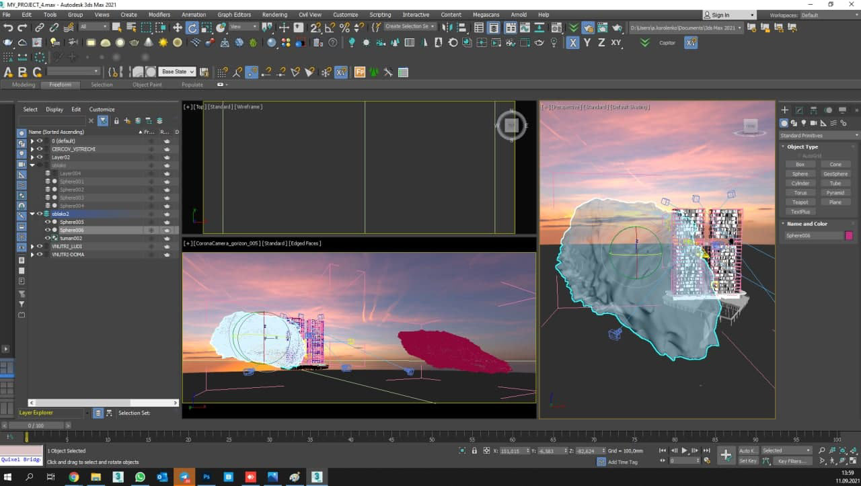
Task: Hide the Sphere005 object via eye icon
Action: [x=47, y=222]
